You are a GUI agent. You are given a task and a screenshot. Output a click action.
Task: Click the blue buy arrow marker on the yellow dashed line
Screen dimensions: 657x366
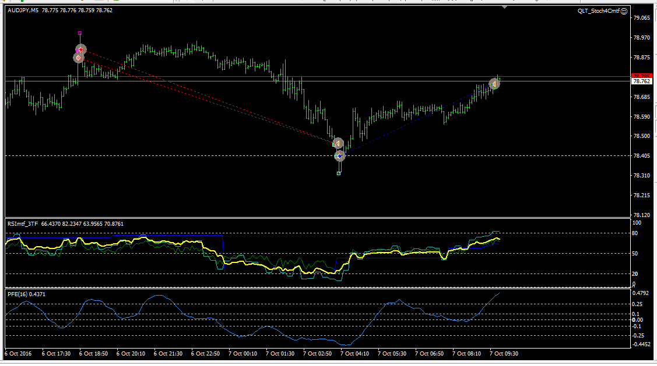tap(340, 156)
